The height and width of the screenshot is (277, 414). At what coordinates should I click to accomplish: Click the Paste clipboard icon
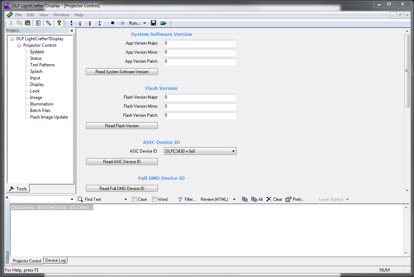(28, 23)
